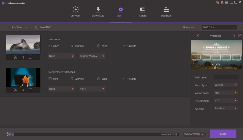Click Add Files button
The height and width of the screenshot is (140, 243).
(x=15, y=27)
